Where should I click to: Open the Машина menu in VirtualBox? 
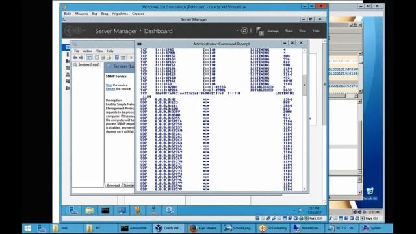81,14
